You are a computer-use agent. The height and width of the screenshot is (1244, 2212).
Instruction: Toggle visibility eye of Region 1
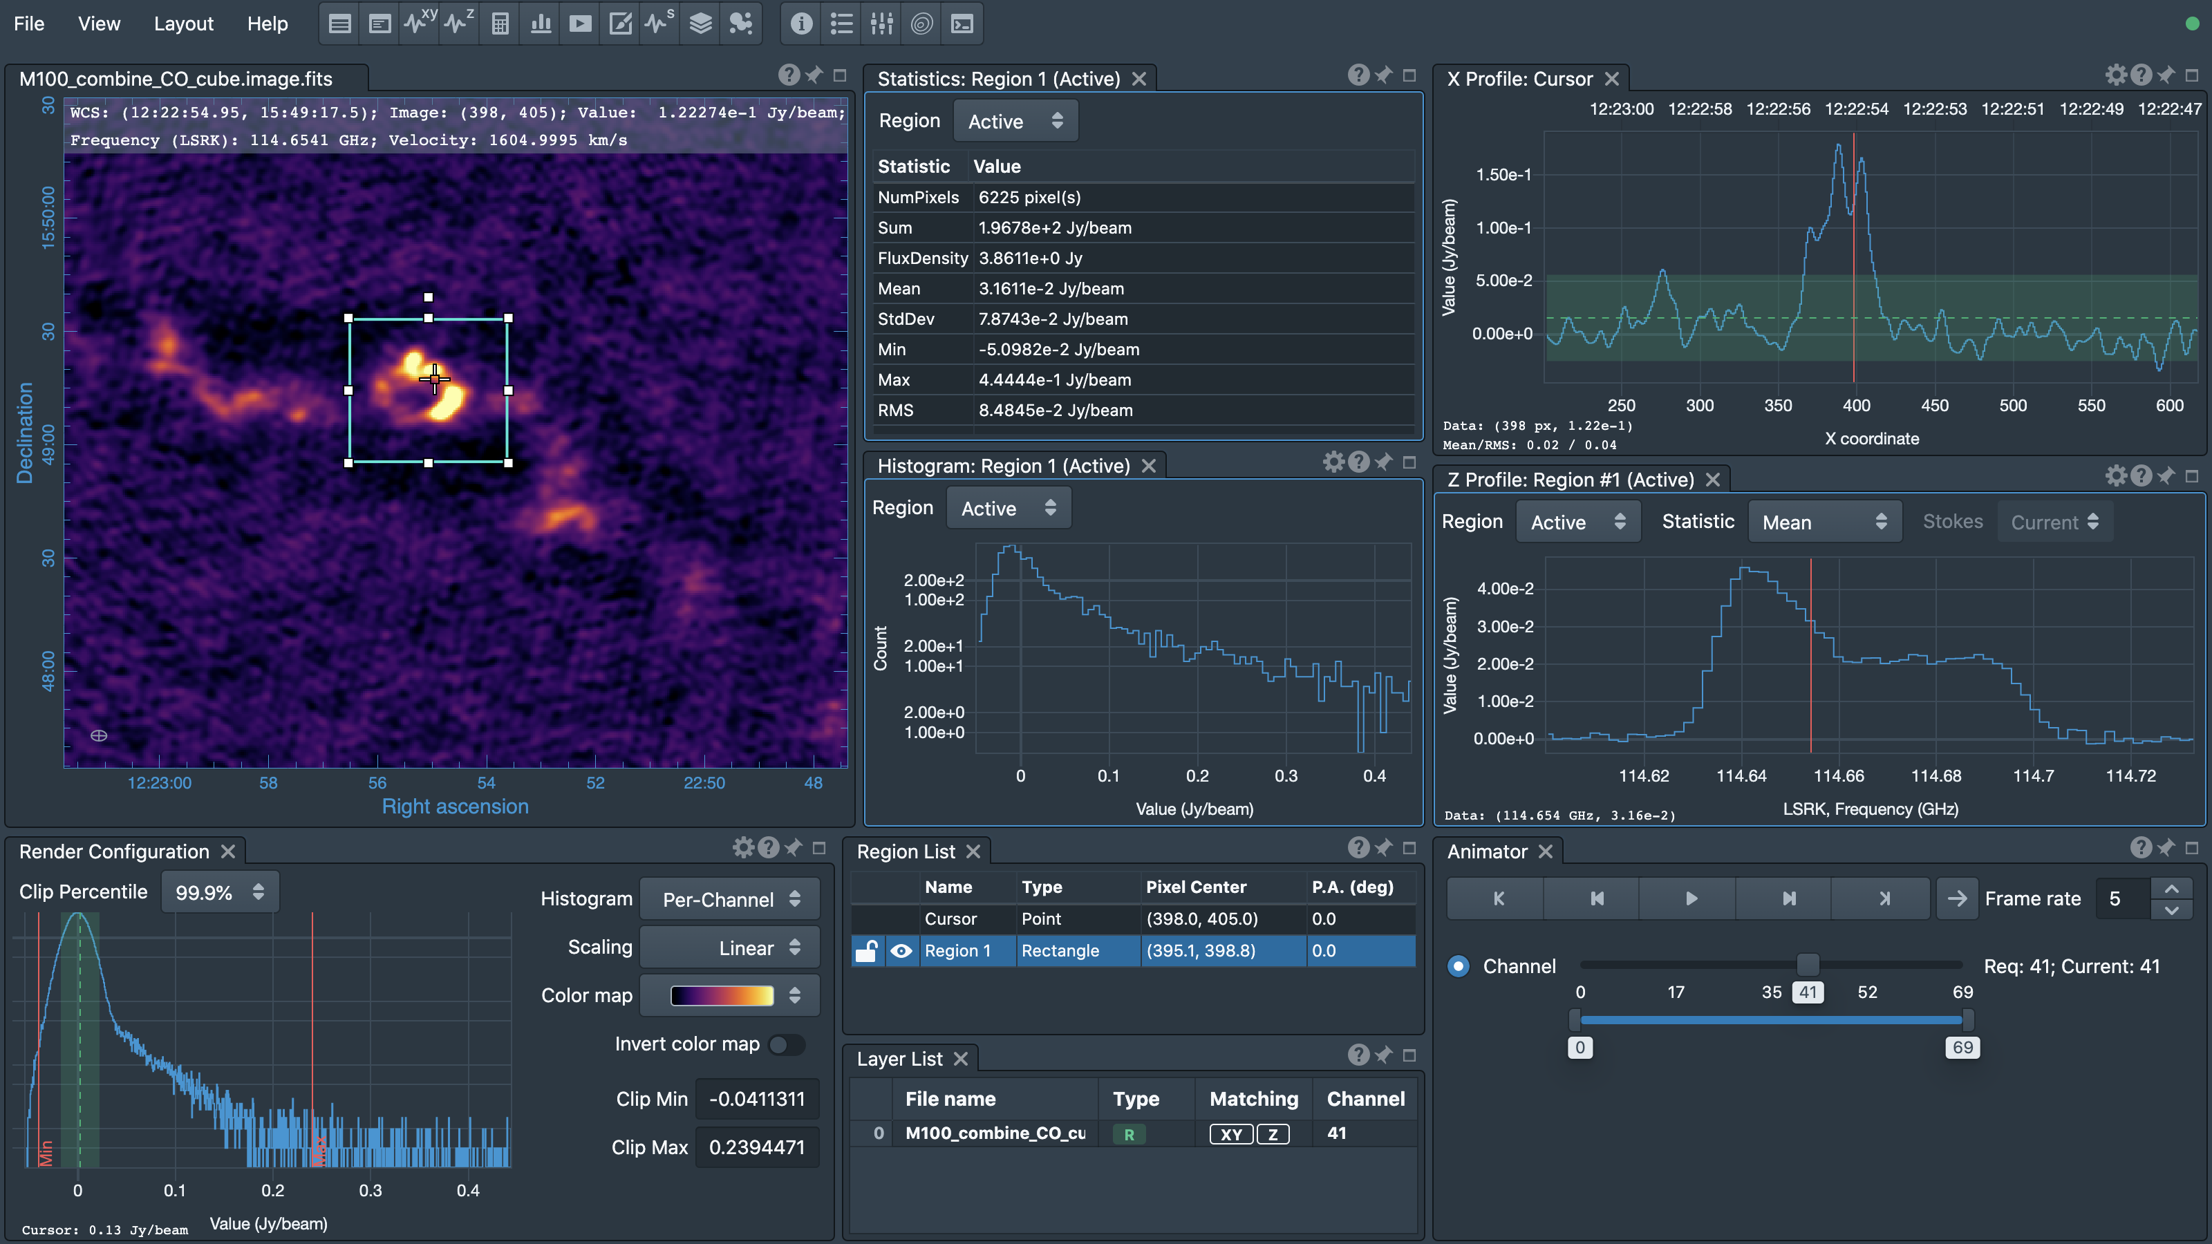(901, 950)
